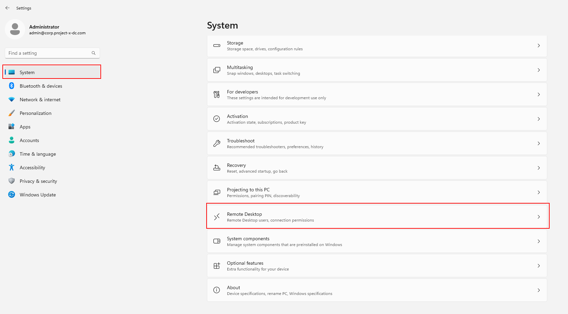Screen dimensions: 568x314
Task: Focus the Find a setting search box
Action: [48, 53]
